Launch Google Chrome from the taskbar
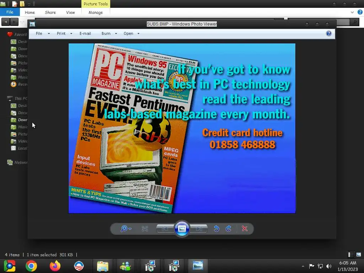This screenshot has width=364, height=273. 31,266
